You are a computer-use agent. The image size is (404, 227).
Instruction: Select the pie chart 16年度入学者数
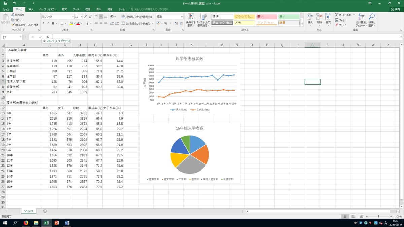point(190,153)
